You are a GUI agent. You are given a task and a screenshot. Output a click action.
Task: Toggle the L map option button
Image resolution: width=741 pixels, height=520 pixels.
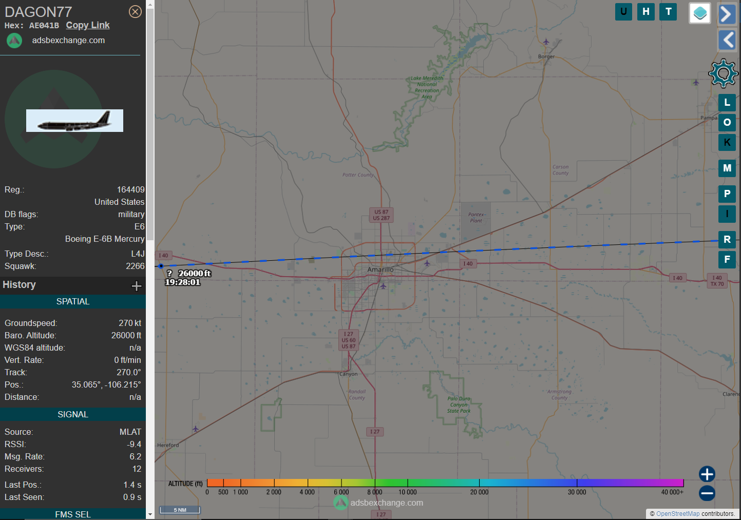727,103
